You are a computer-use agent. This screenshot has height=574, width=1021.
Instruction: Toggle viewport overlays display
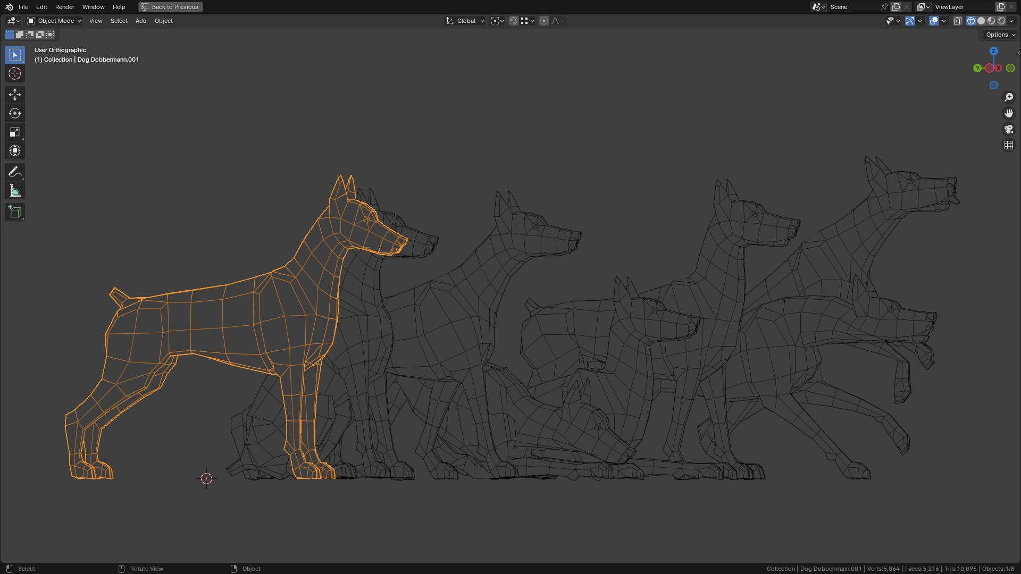point(933,21)
